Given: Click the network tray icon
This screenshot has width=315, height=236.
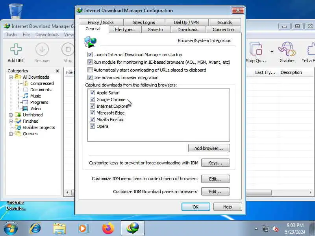Looking at the screenshot, I should tap(265, 229).
